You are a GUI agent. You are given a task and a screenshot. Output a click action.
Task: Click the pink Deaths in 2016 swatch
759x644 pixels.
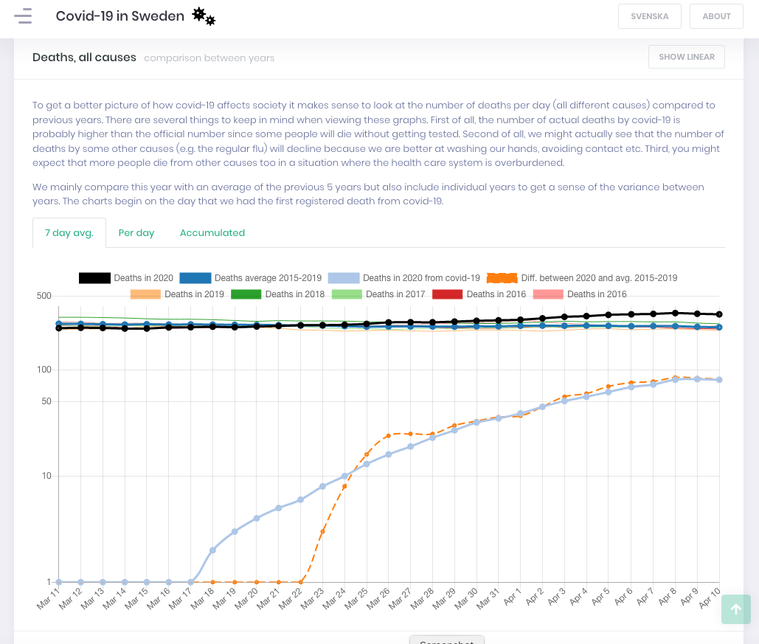click(547, 294)
